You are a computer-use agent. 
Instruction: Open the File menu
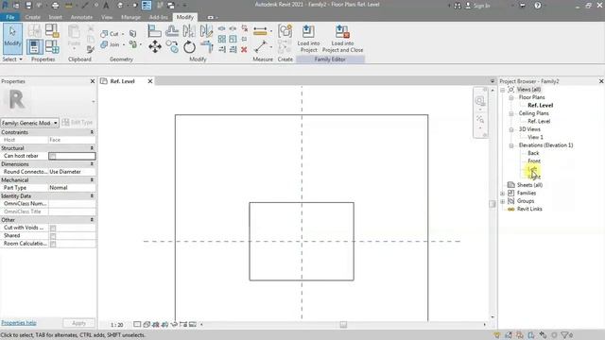(10, 17)
